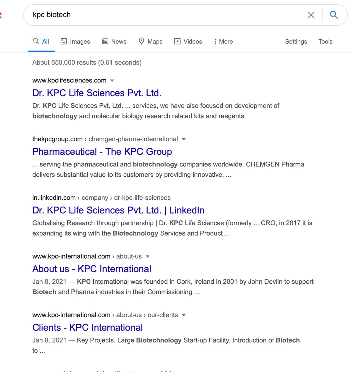This screenshot has width=352, height=372.
Task: Click snippet 'founded in Cork, Ireland in 2001'
Action: click(x=173, y=287)
